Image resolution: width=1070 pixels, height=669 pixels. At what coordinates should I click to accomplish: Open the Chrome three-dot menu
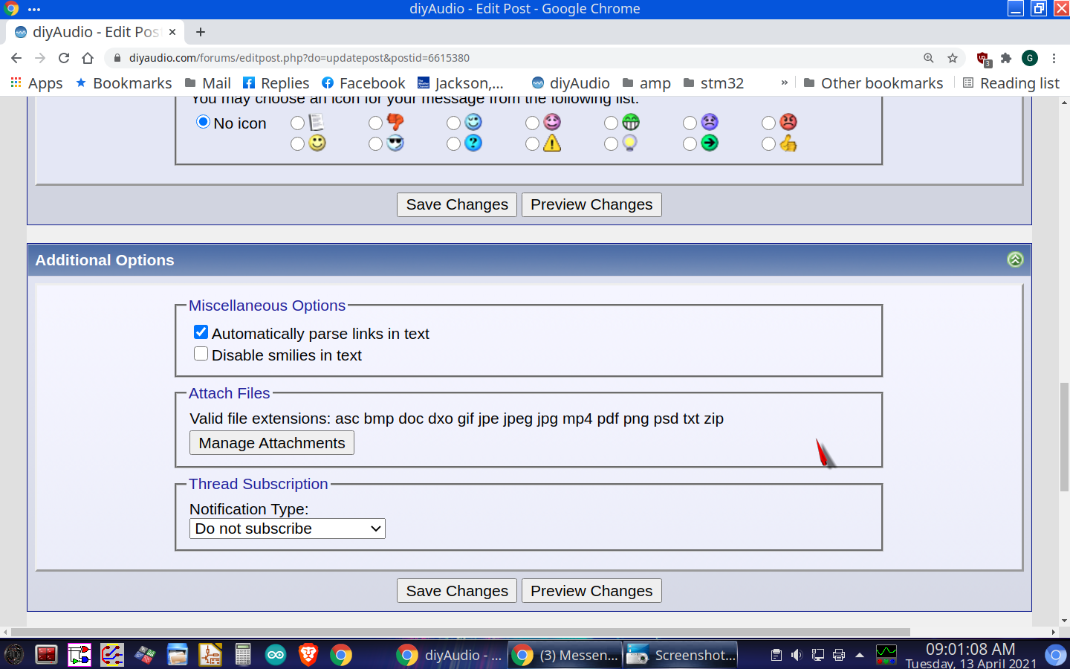(1054, 58)
